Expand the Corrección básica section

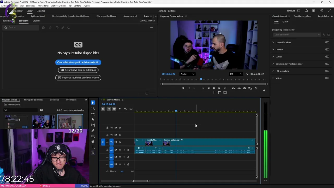click(273, 42)
